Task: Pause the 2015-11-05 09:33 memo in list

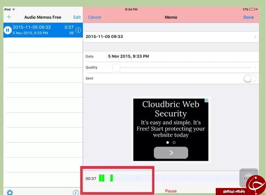Action: pyautogui.click(x=8, y=30)
